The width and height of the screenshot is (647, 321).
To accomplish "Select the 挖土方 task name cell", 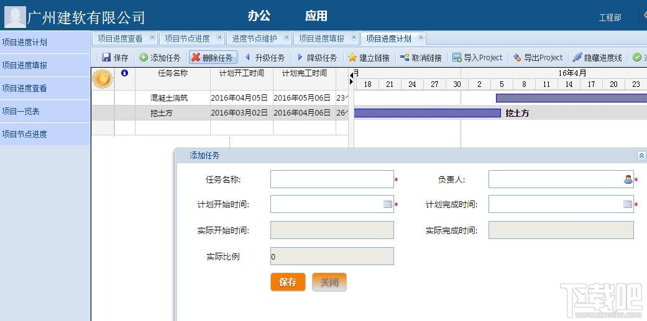I will click(173, 113).
